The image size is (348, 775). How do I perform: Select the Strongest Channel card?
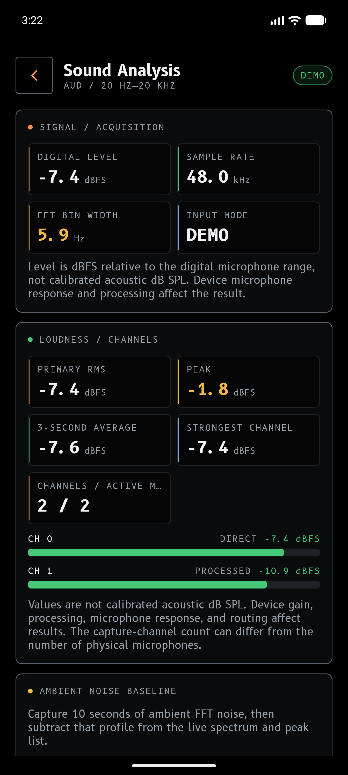pyautogui.click(x=249, y=440)
